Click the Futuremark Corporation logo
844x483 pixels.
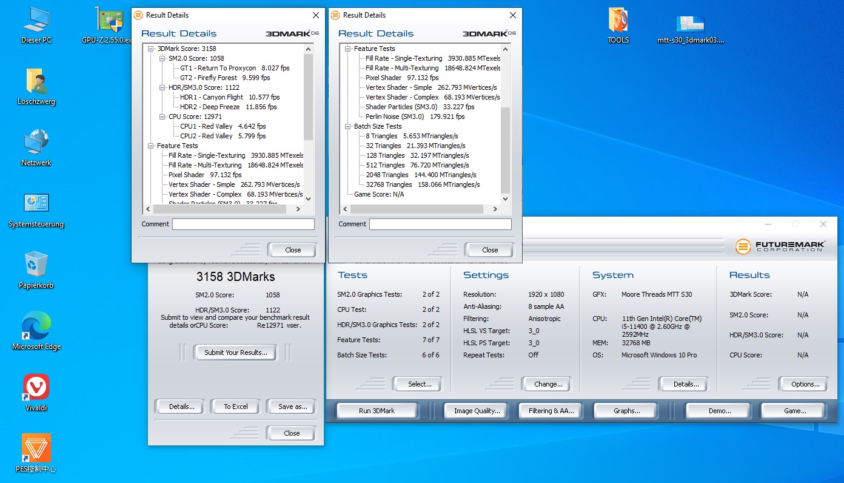(780, 246)
